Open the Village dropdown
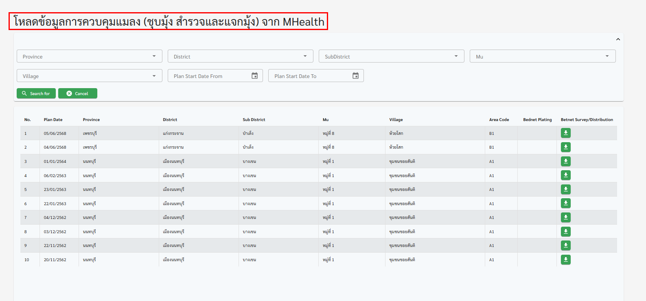646x301 pixels. pos(89,76)
